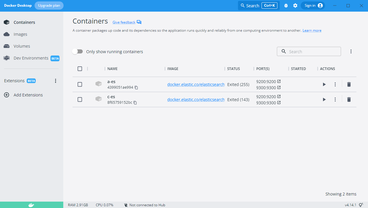Screen dimensions: 368x208
Task: Sort by the STARTED column header
Action: pyautogui.click(x=298, y=69)
